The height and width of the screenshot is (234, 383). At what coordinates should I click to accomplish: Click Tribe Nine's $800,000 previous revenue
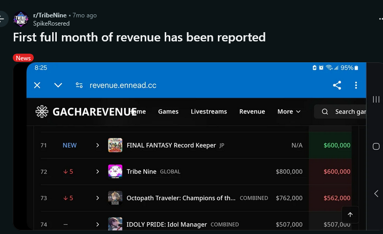coord(289,172)
